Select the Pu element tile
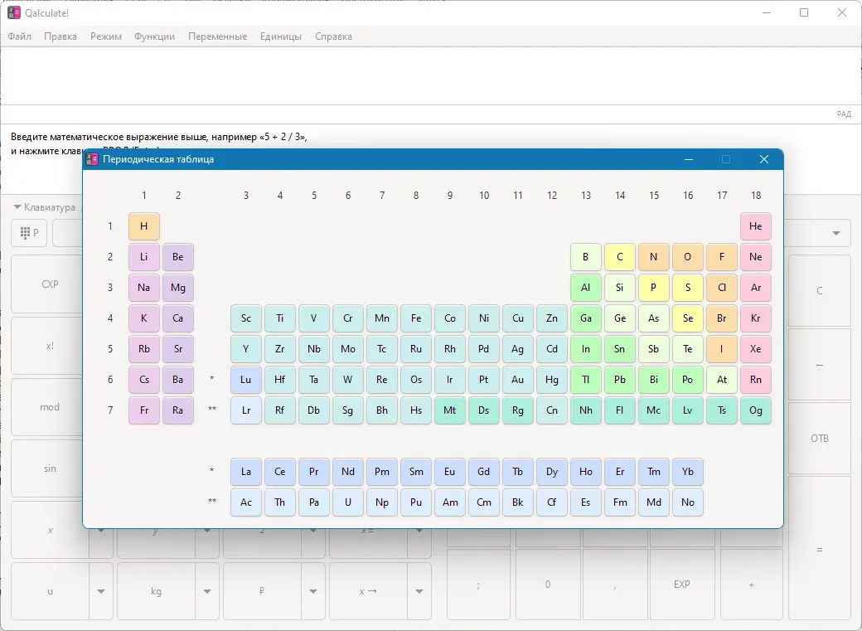Screen dimensions: 862x631 [416, 502]
